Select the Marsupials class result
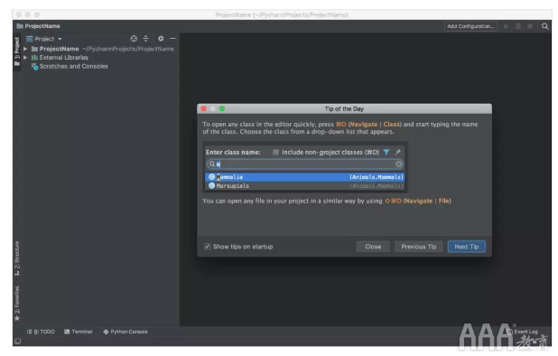 tap(304, 186)
